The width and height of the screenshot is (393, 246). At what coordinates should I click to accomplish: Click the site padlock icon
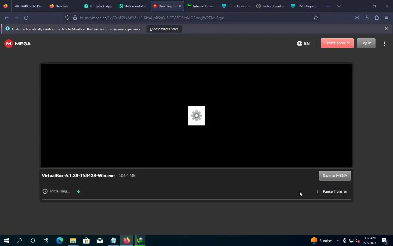75,18
